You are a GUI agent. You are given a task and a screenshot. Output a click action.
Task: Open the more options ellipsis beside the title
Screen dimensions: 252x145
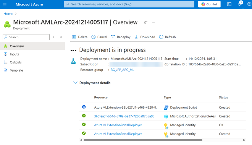pyautogui.click(x=153, y=22)
